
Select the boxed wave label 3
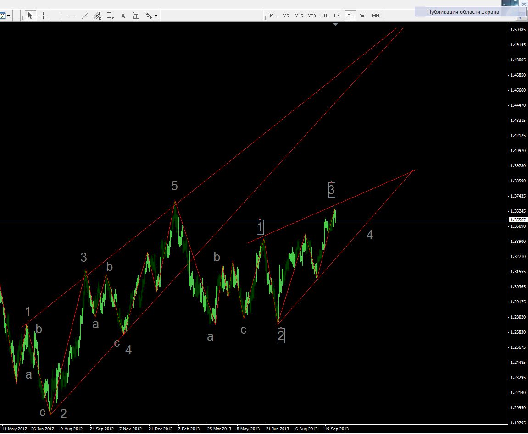click(331, 190)
